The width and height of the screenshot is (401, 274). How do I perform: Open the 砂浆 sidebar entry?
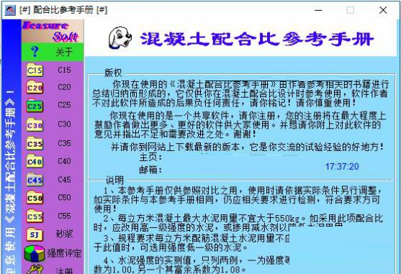64,234
